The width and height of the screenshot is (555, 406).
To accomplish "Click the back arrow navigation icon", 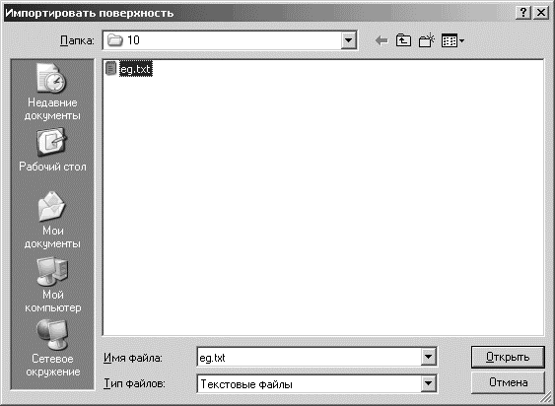I will coord(382,40).
